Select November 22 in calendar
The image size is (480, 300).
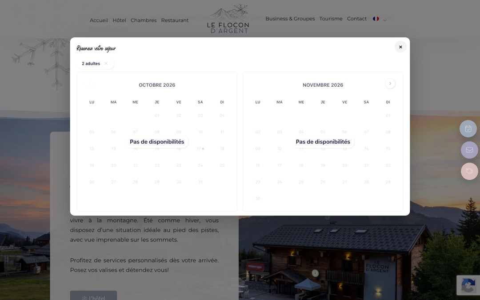(388, 165)
